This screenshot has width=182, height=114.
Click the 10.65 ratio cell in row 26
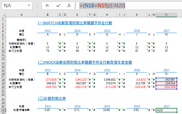107,110
